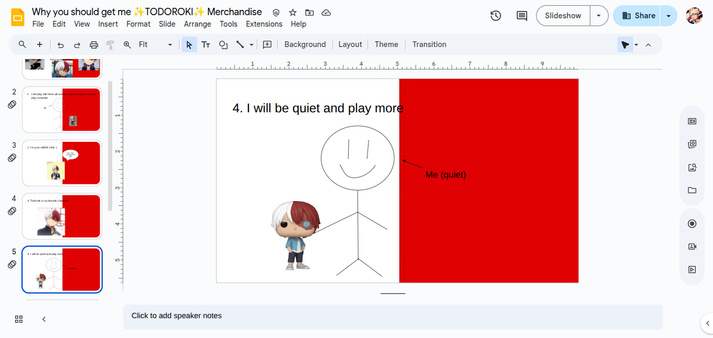Click the Transition button
The height and width of the screenshot is (338, 713).
tap(429, 44)
